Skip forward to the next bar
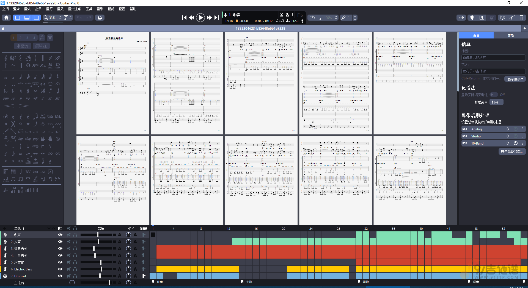This screenshot has width=528, height=288. (x=209, y=18)
